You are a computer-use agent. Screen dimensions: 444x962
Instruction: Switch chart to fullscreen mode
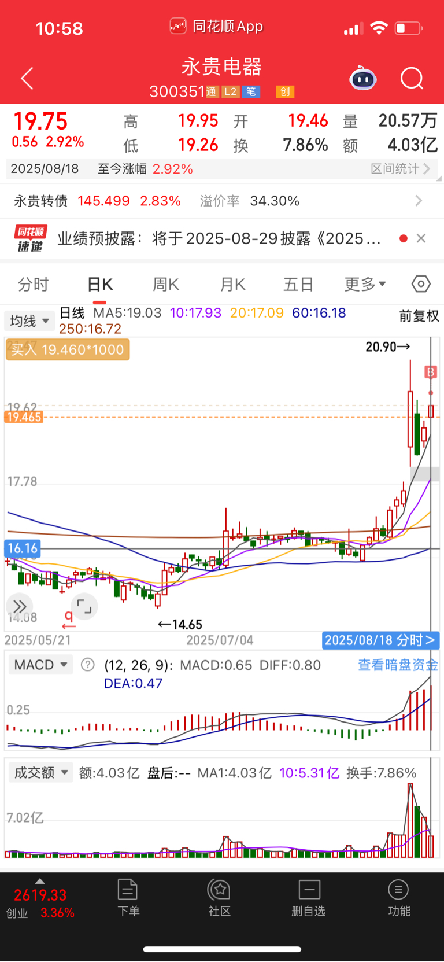pos(84,606)
